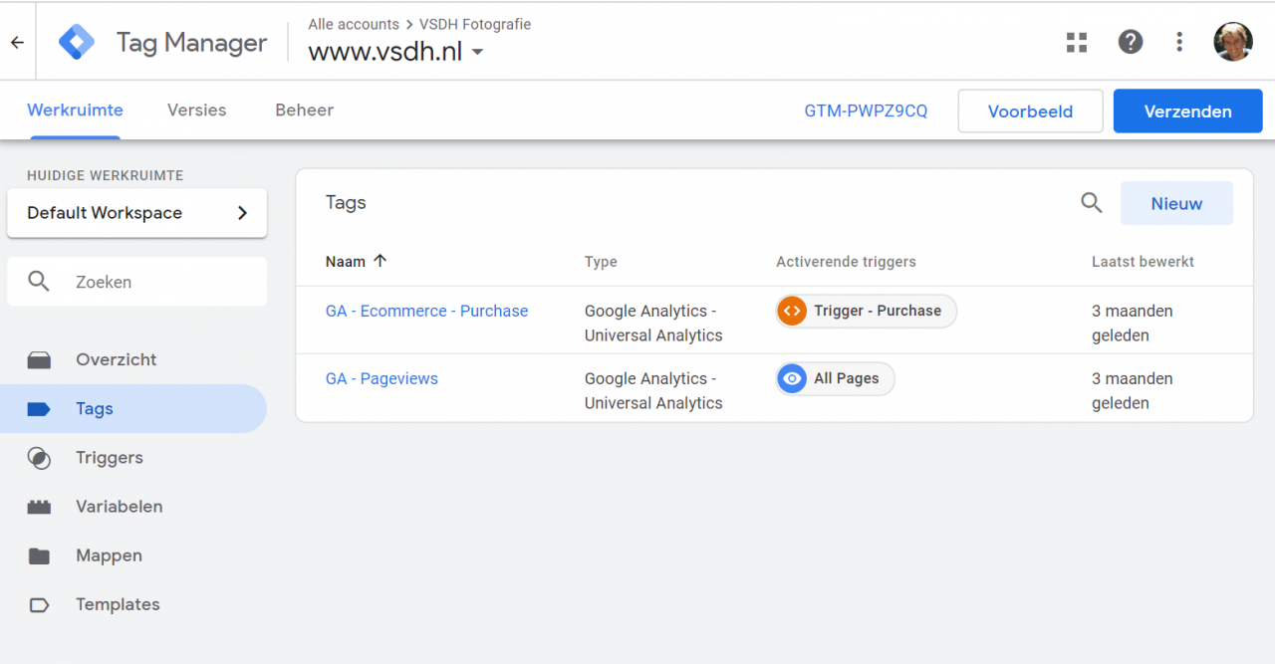Open the Default Workspace selector
This screenshot has width=1275, height=664.
[136, 213]
